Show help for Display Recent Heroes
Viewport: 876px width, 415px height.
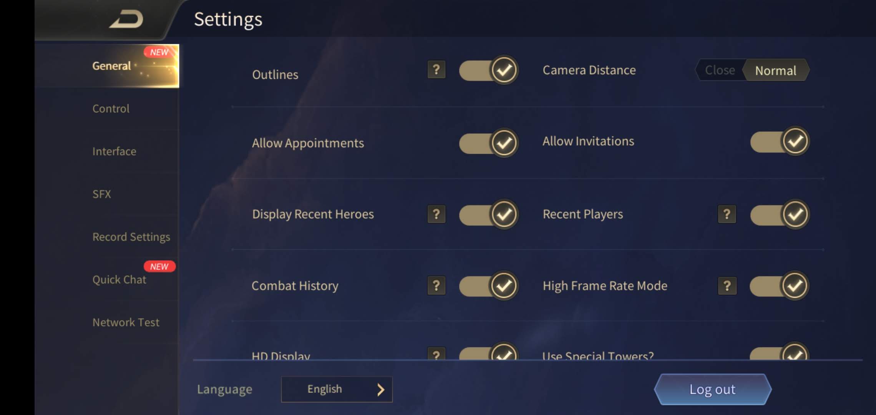436,214
